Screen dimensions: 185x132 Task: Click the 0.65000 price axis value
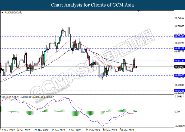[180, 85]
